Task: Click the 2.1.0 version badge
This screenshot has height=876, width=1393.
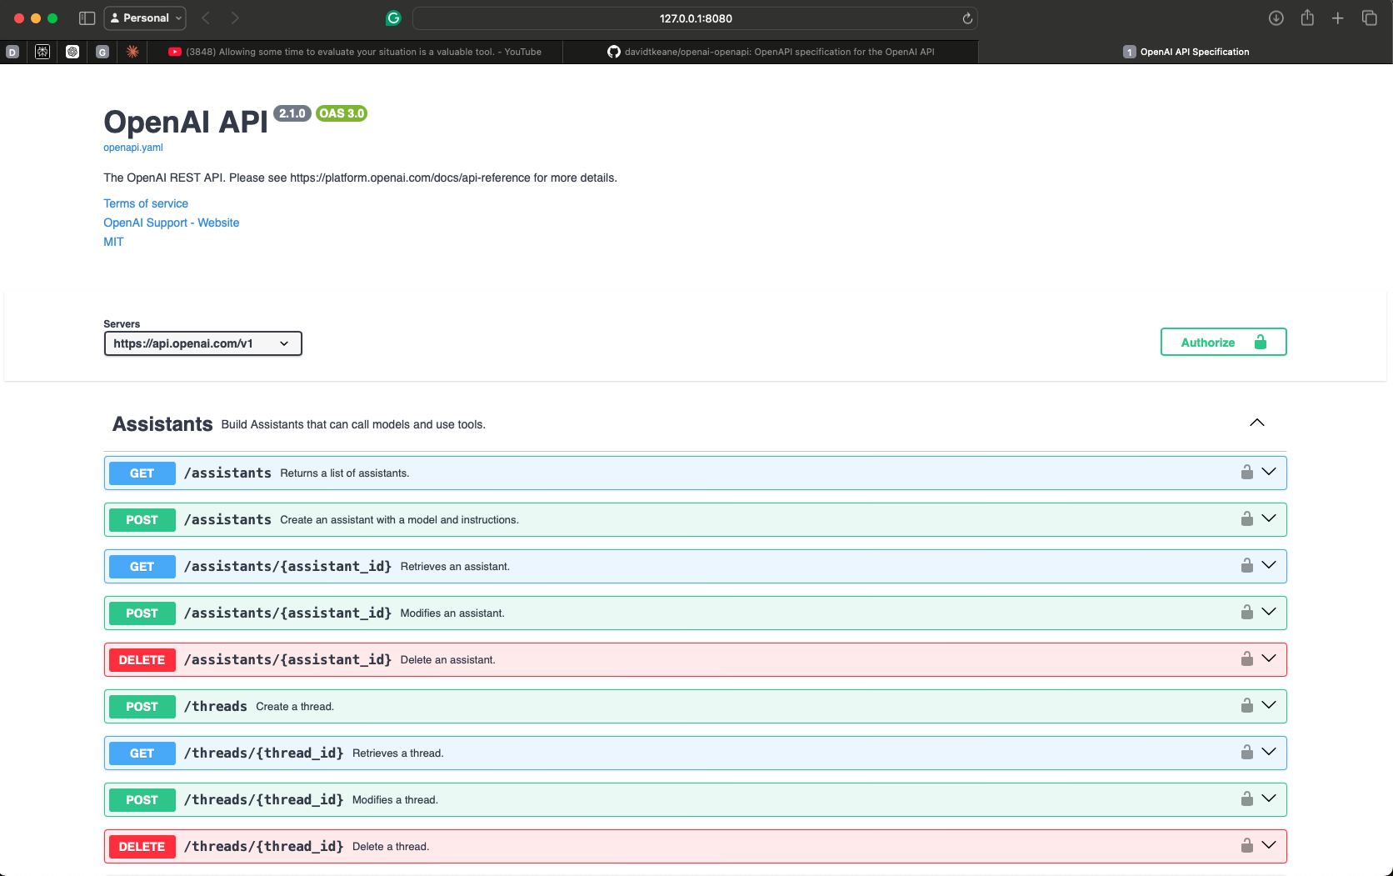Action: click(x=292, y=113)
